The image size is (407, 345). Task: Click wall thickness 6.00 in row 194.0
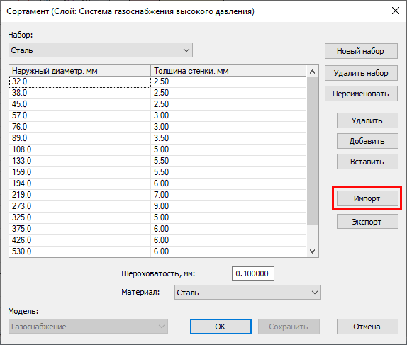tap(228, 183)
